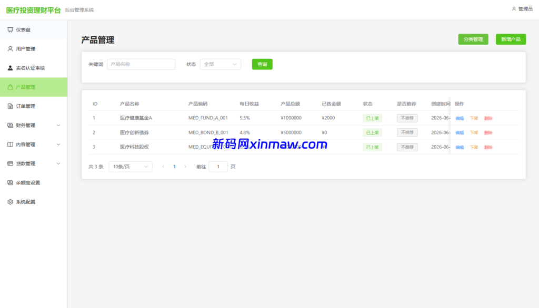
Task: Click the 管理员 account label
Action: click(525, 9)
